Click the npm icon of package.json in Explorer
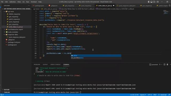 click(x=6, y=45)
